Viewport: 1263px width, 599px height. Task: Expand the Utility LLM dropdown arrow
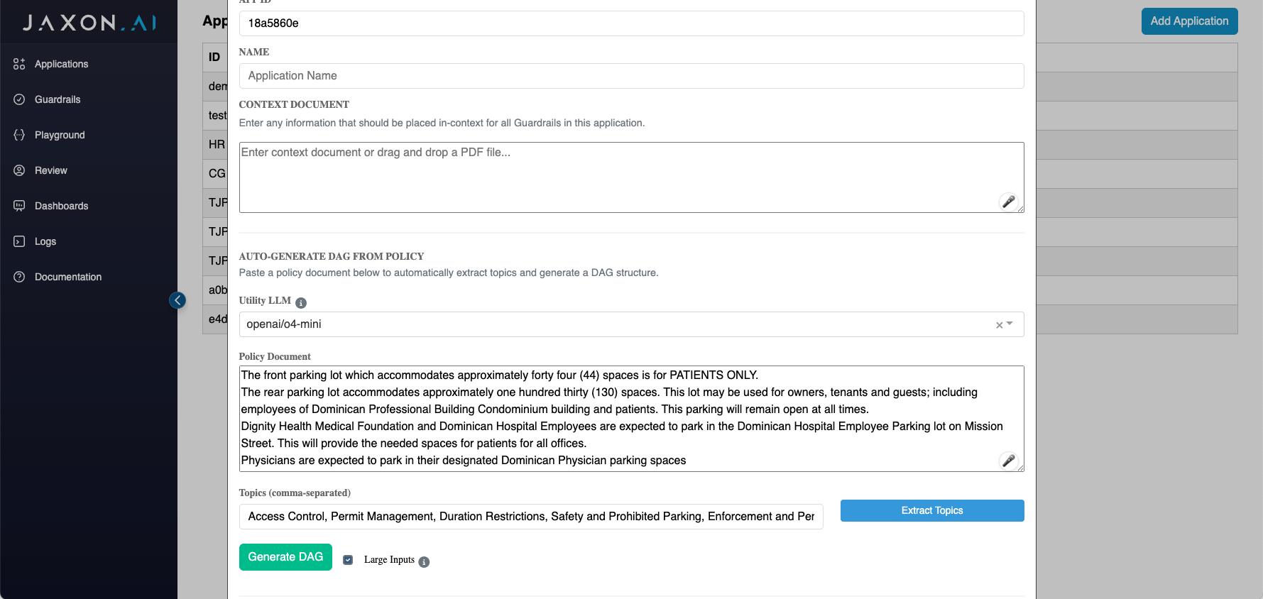pyautogui.click(x=1010, y=324)
